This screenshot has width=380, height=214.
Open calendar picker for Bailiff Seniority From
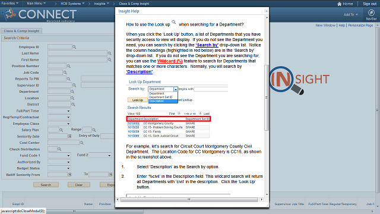click(70, 174)
